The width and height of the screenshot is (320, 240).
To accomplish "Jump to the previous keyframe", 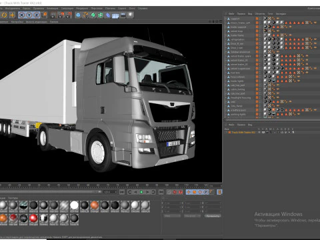I will 130,192.
